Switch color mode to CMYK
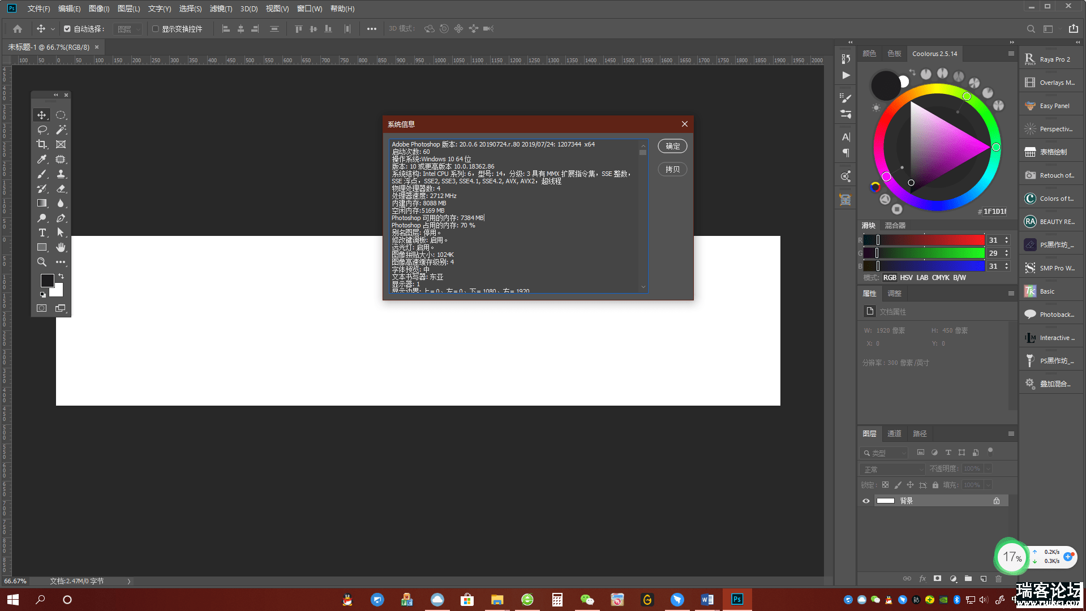The width and height of the screenshot is (1086, 611). (x=941, y=278)
